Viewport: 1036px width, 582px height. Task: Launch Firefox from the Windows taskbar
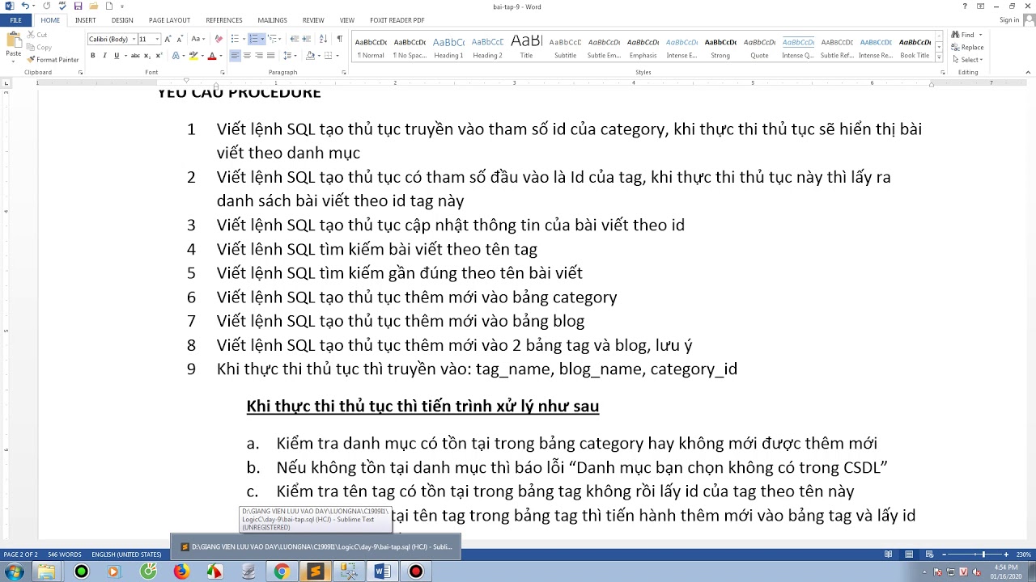(180, 571)
